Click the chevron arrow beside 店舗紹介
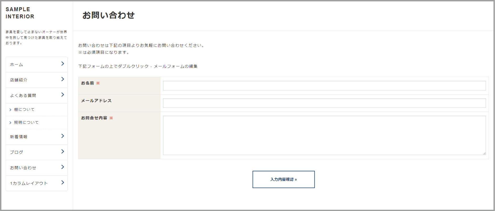 point(62,79)
